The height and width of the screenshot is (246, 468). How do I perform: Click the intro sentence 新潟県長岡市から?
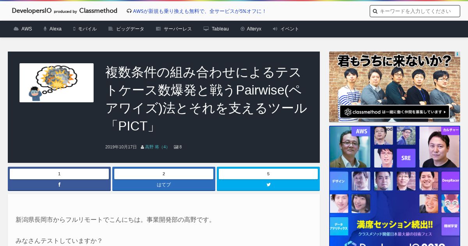click(115, 220)
